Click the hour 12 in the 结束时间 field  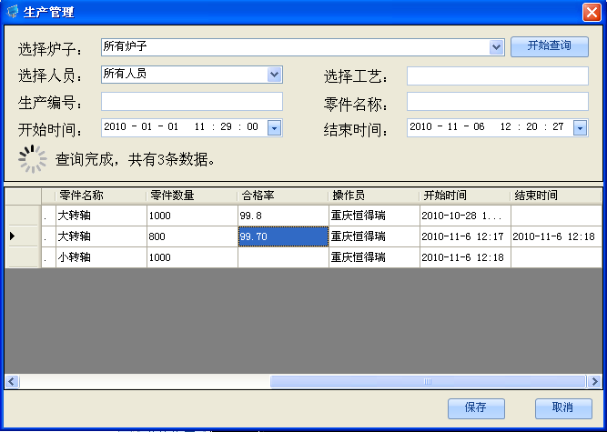click(506, 126)
